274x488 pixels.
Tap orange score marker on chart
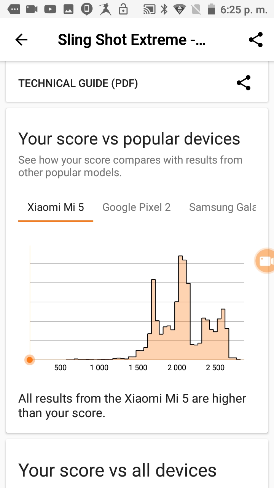tap(30, 360)
